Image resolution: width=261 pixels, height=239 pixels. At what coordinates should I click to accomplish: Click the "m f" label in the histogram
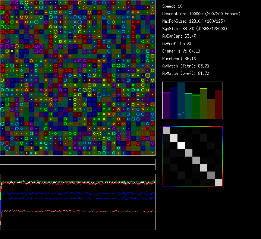(181, 114)
